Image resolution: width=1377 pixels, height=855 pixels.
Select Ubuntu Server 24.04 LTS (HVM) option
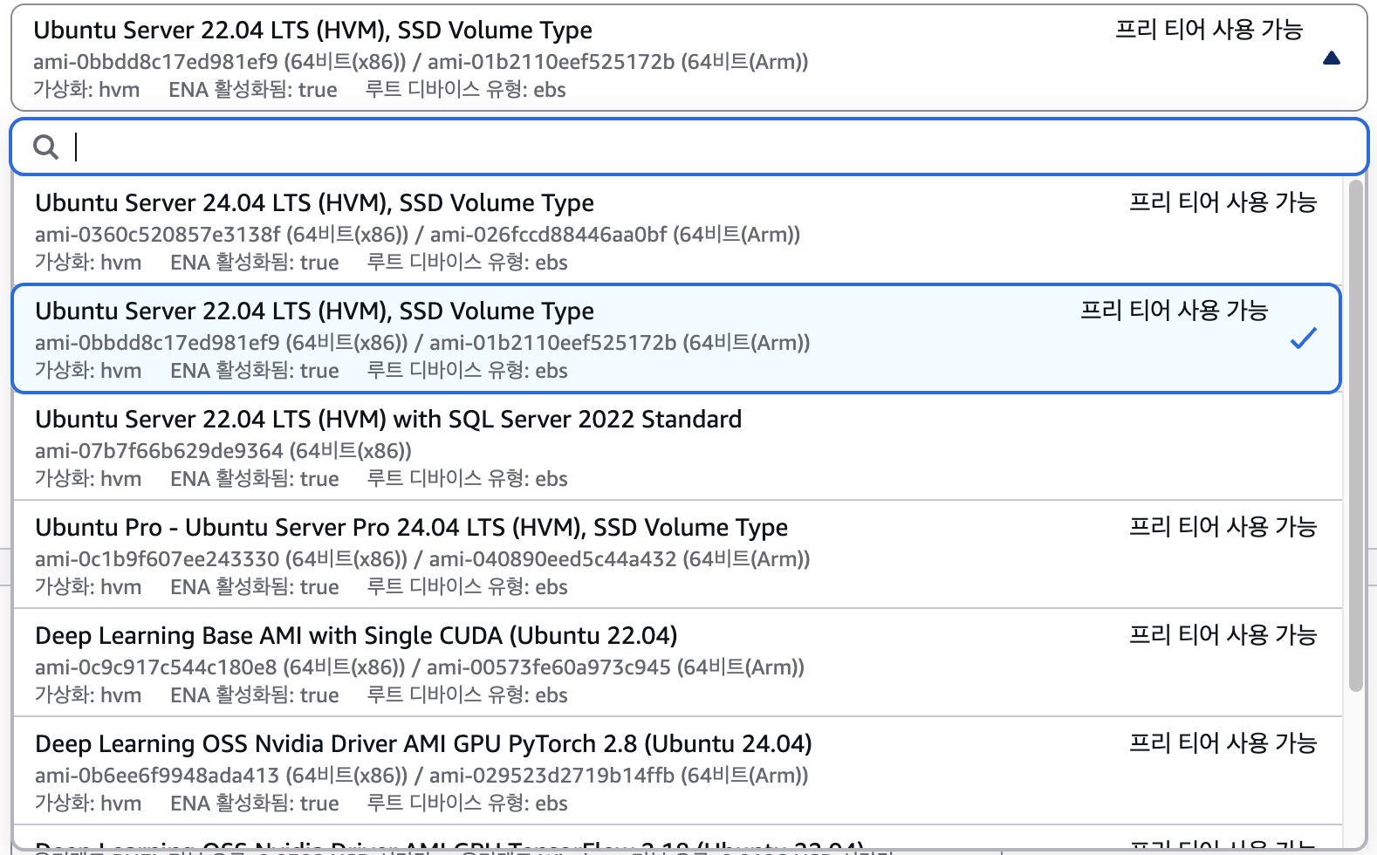314,203
